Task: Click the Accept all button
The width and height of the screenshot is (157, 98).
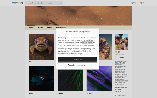Action: (x=78, y=59)
